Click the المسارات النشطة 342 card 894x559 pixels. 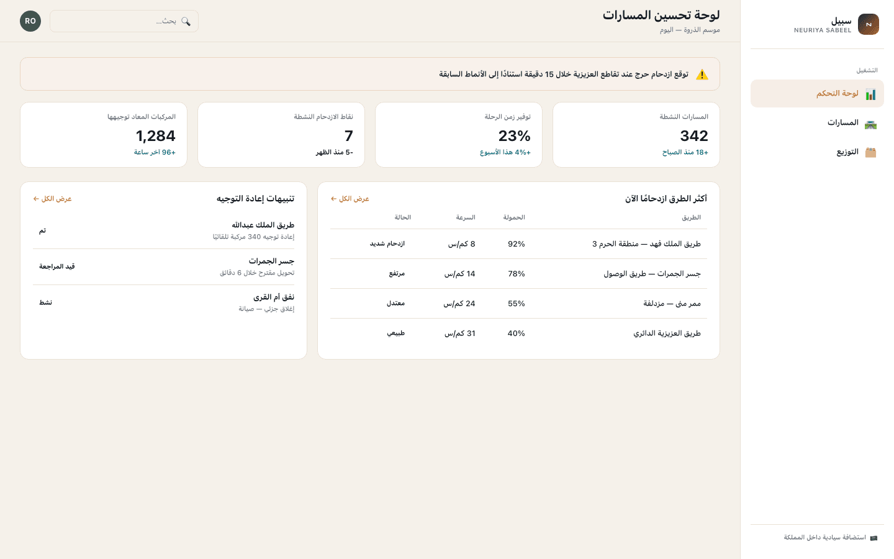(636, 135)
